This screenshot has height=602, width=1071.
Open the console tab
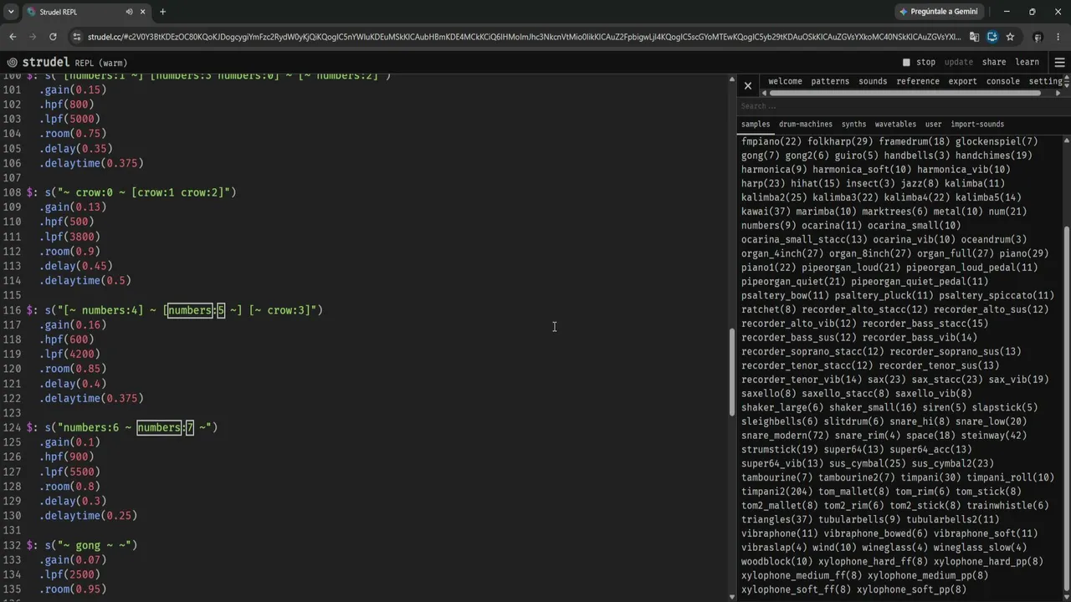point(1002,81)
